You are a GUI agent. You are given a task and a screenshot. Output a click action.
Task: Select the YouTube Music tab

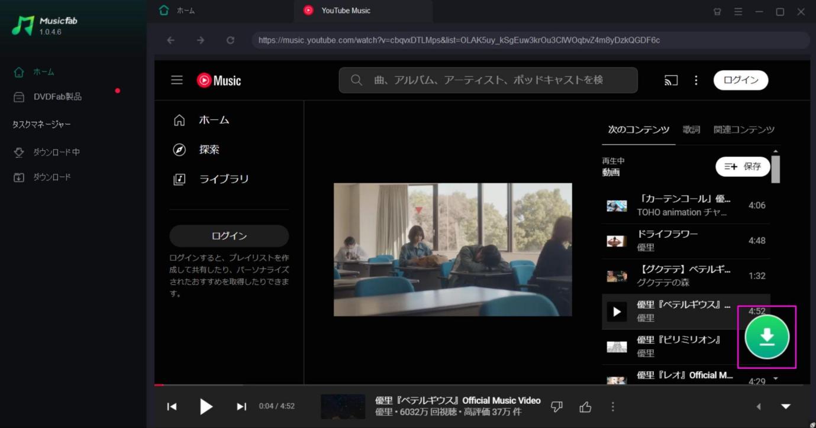pyautogui.click(x=363, y=11)
